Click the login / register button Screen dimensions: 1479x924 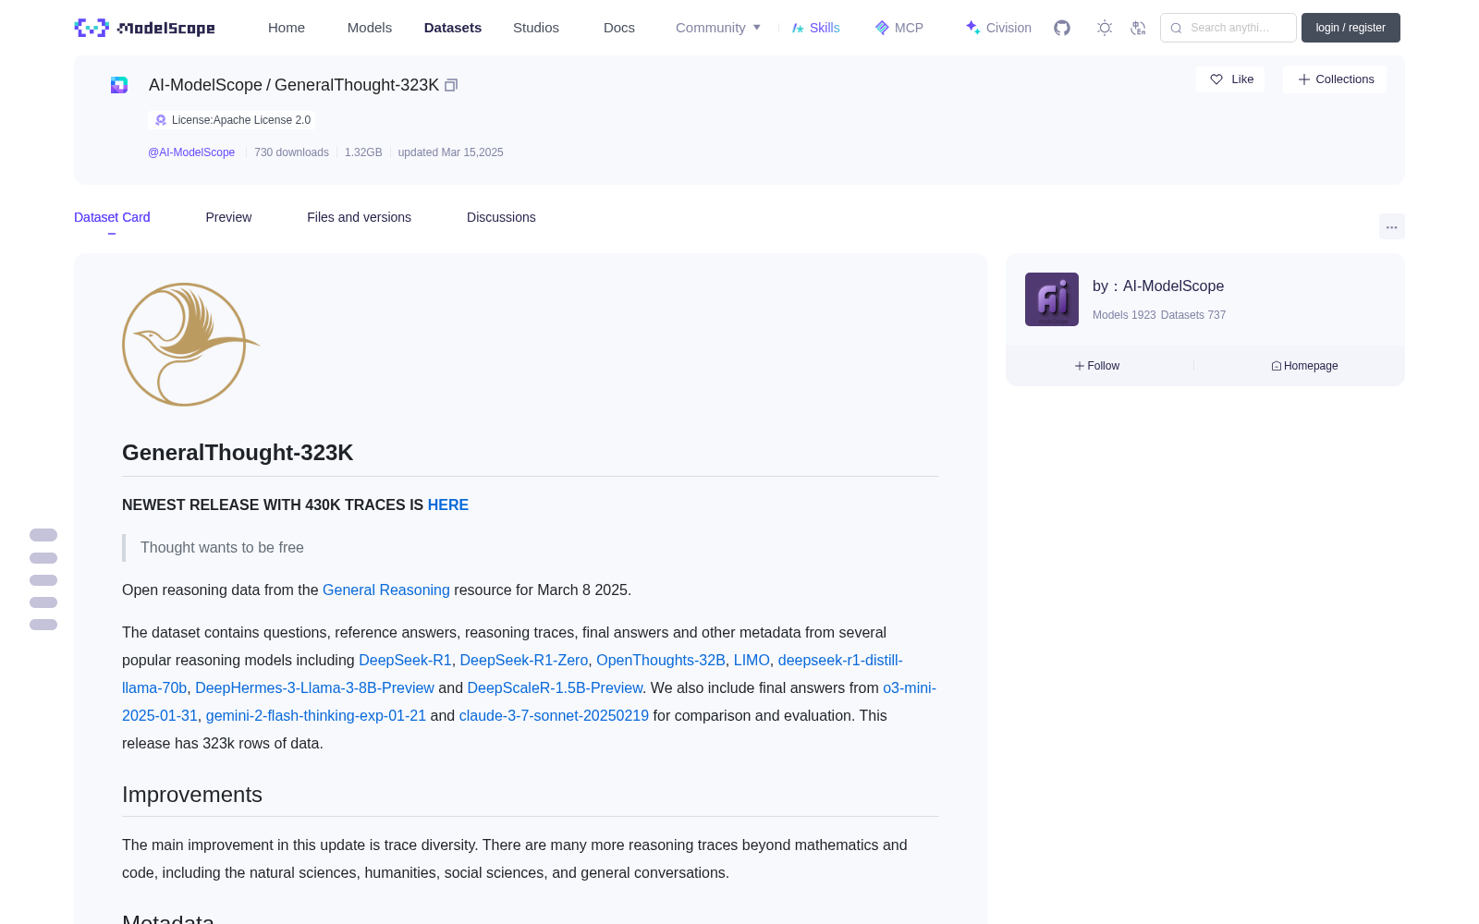click(1351, 28)
